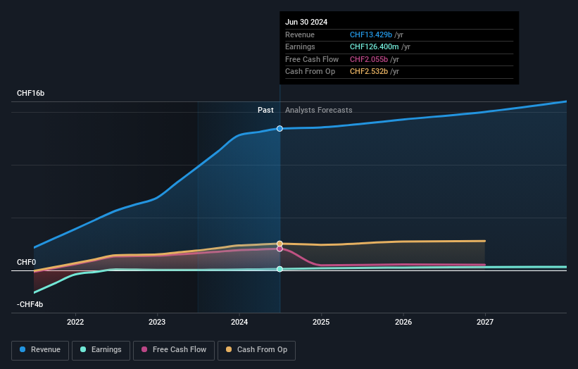The image size is (578, 369).
Task: Click the Past label
Action: click(265, 110)
